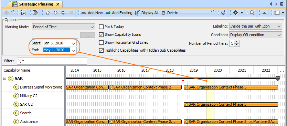Click the Number of Period Tiers value field

232,44
